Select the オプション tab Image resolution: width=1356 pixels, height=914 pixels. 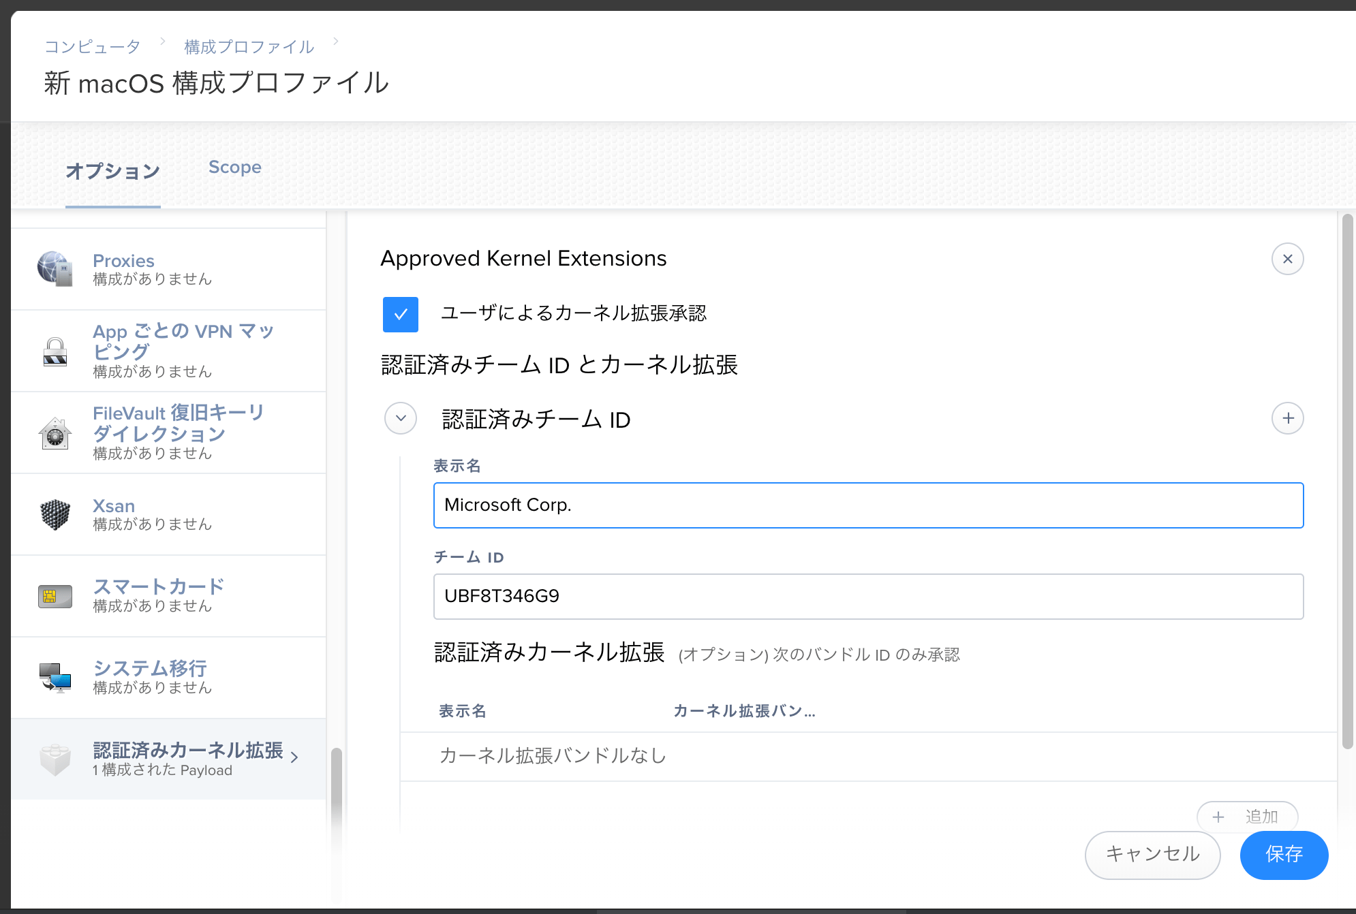click(113, 170)
